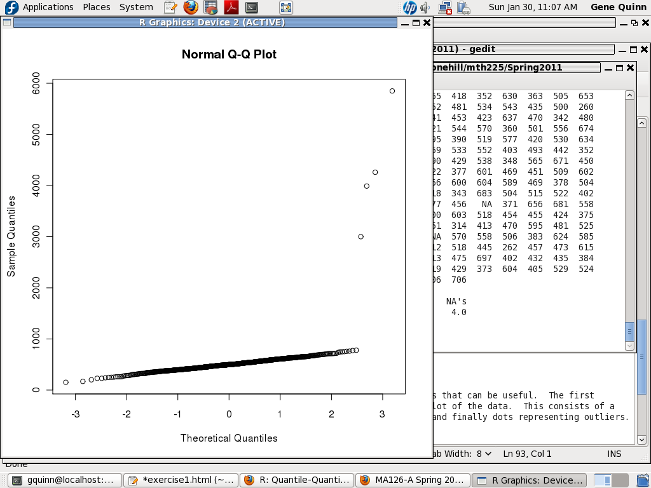Launch Firefox from the top panel
The image size is (651, 488).
pos(191,8)
